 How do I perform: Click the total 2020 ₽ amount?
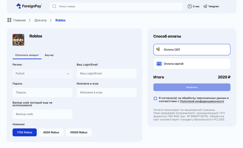click(x=224, y=77)
